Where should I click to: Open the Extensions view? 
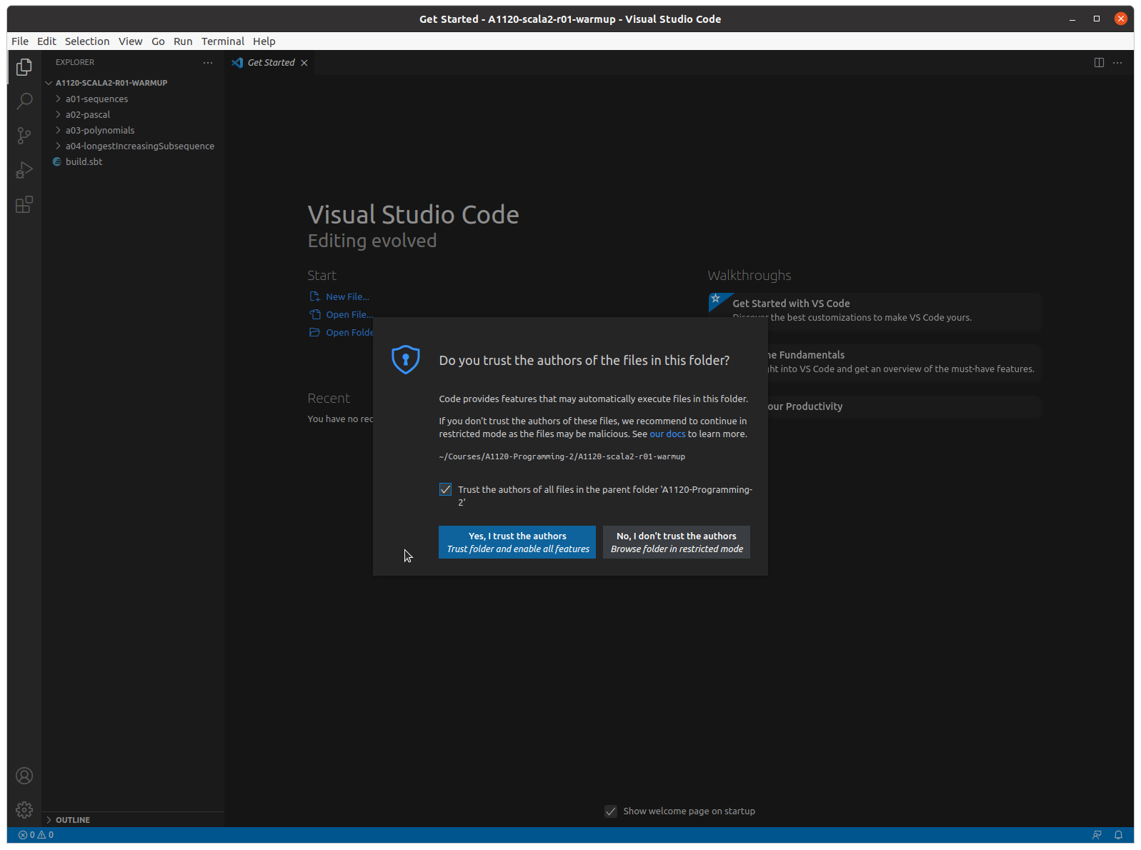coord(24,205)
